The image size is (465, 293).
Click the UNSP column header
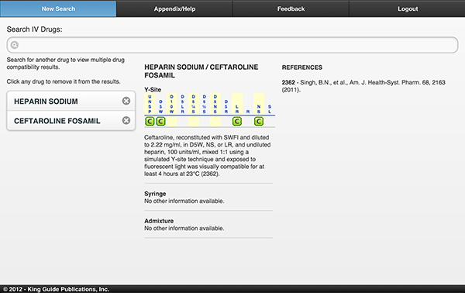[150, 104]
